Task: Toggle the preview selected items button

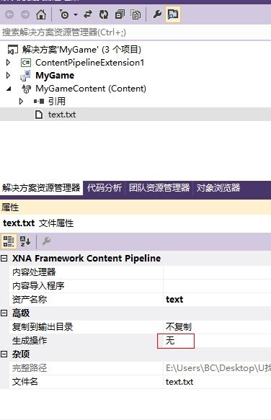Action: point(173,14)
